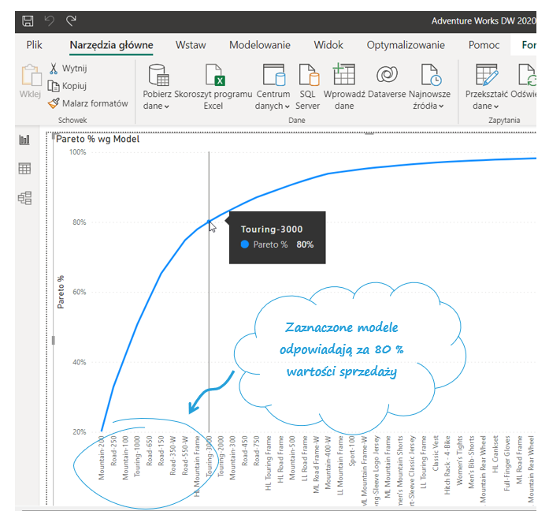Switch to Table data view in sidebar
This screenshot has width=549, height=515.
tap(24, 169)
